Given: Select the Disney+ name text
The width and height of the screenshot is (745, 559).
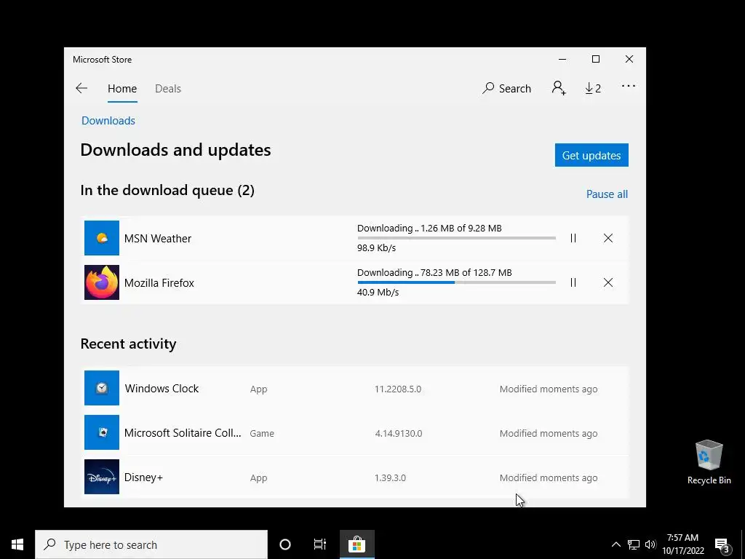Looking at the screenshot, I should point(143,477).
